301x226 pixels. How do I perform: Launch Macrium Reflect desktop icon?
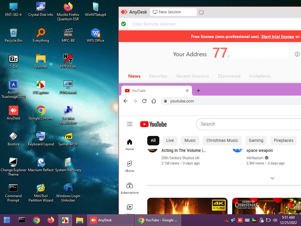pyautogui.click(x=41, y=165)
